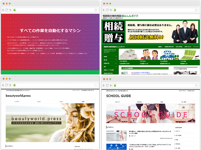This screenshot has width=201, height=150.
Task: Go forward in the beautyworld.press window
Action: [x=10, y=85]
